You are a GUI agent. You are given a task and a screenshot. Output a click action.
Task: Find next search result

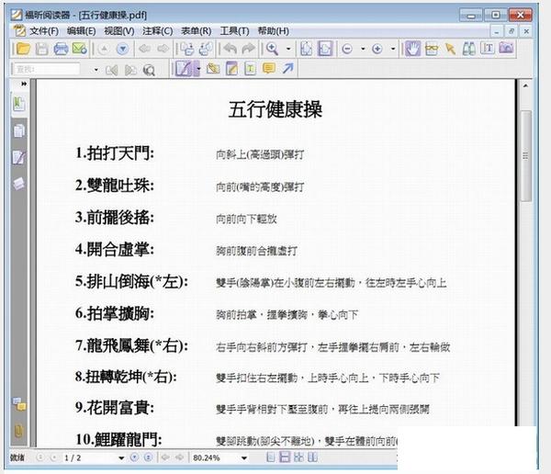tap(130, 71)
